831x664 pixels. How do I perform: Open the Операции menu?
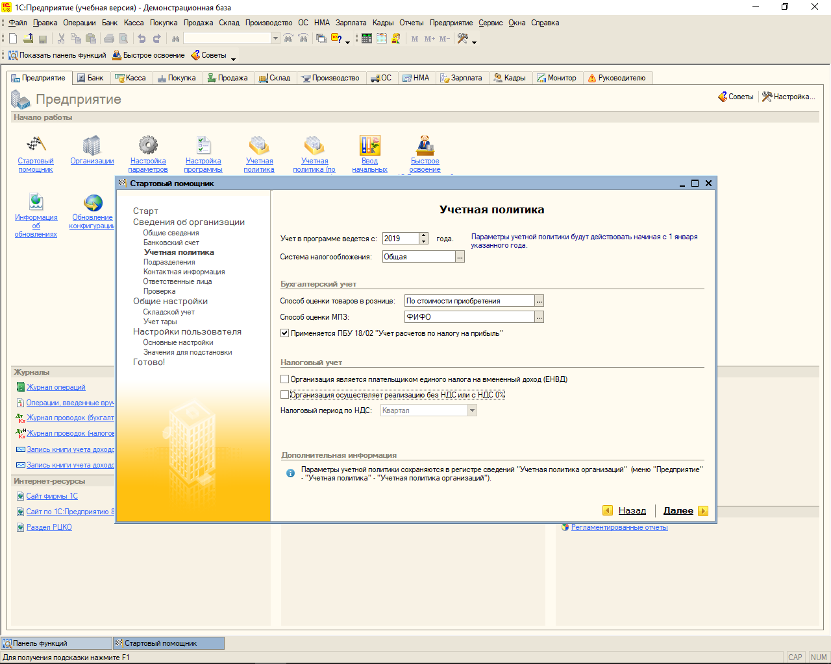pyautogui.click(x=79, y=23)
